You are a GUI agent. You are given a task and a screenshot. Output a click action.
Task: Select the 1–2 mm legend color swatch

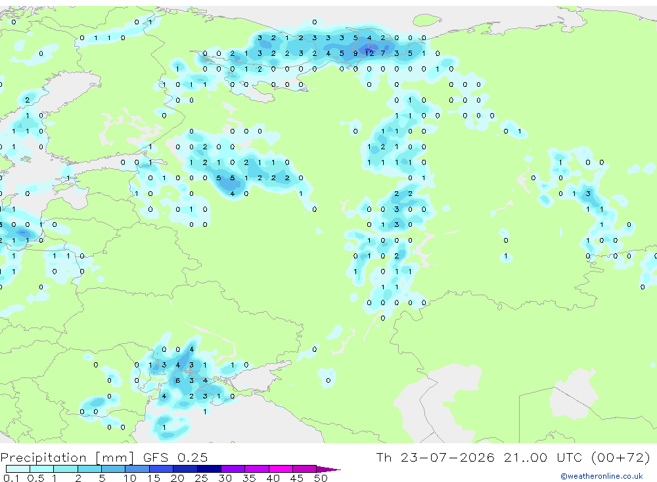[66, 469]
